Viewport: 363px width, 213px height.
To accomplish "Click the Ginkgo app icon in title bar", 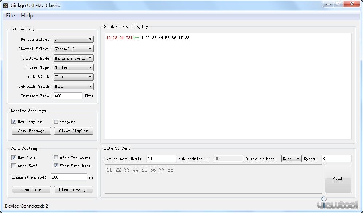I will (6, 5).
